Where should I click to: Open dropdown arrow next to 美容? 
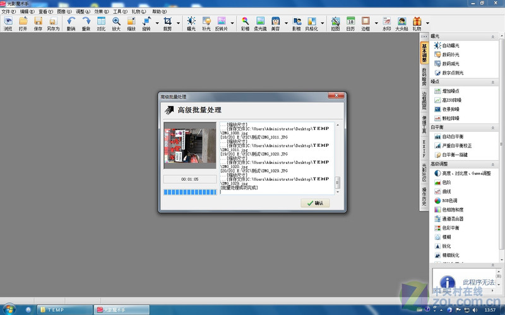pos(286,23)
